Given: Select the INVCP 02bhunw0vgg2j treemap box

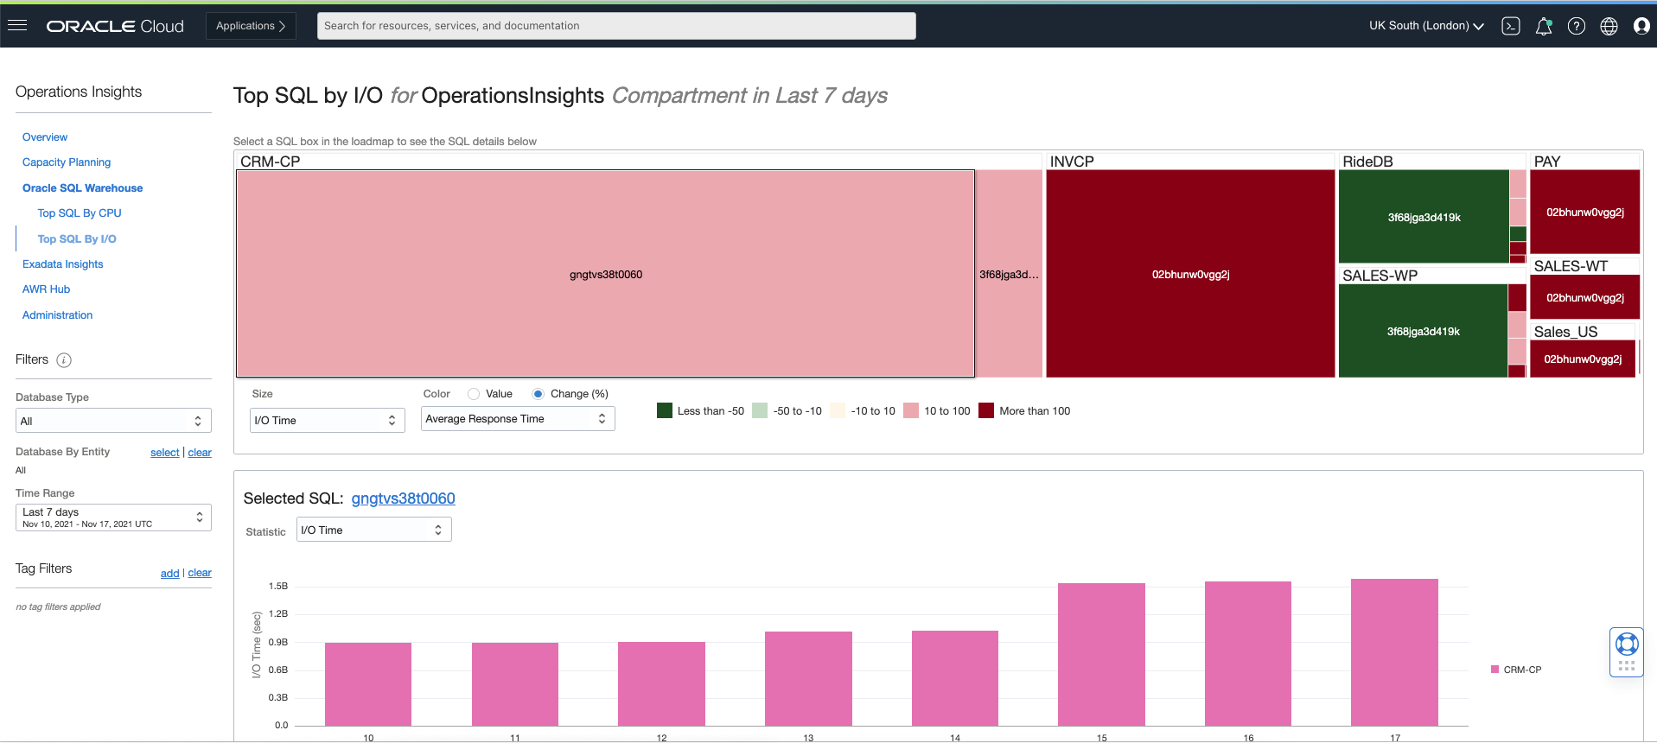Looking at the screenshot, I should tap(1190, 274).
